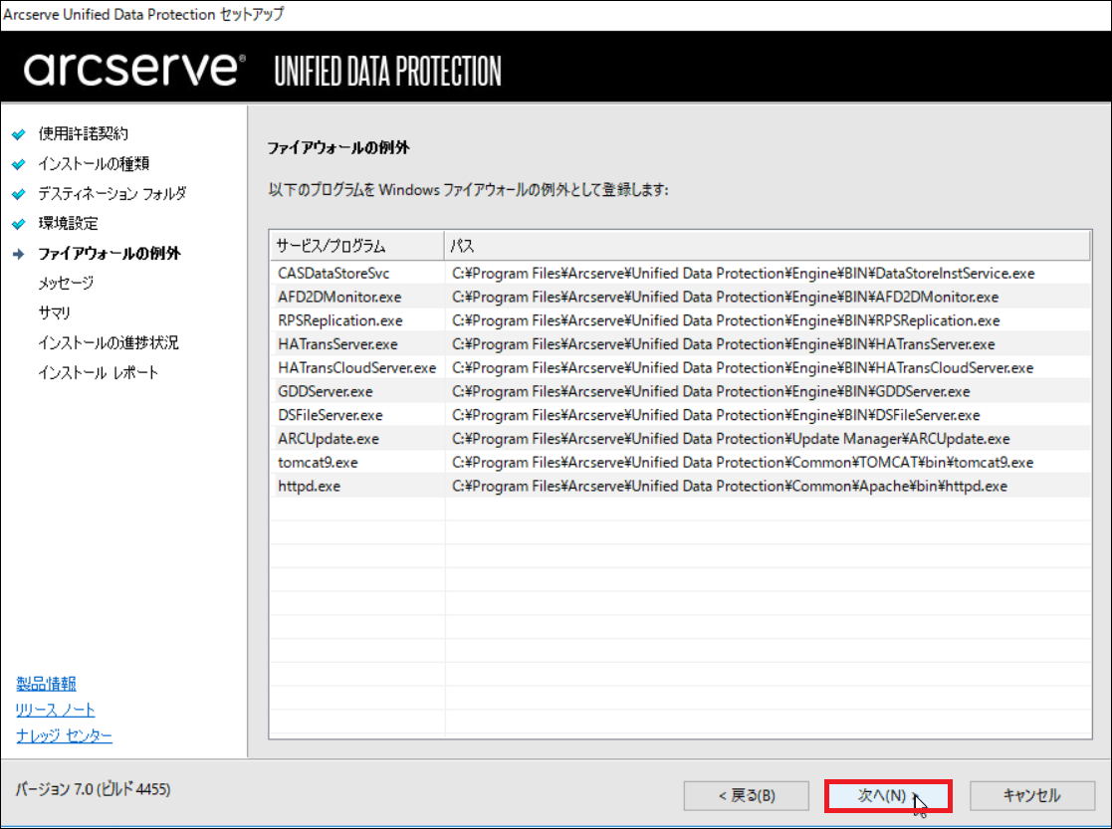Viewport: 1112px width, 829px height.
Task: Select the CASDataStoreSvc row name
Action: [x=334, y=273]
